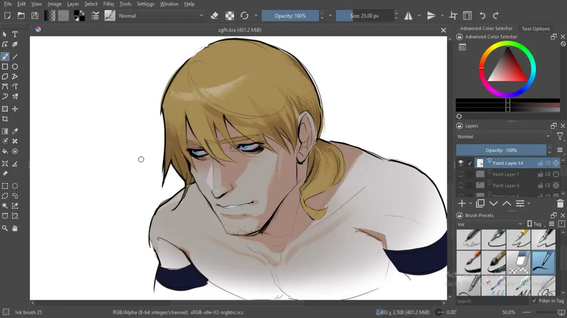Open the Ink brush tag dropdown
This screenshot has width=567, height=318.
pyautogui.click(x=490, y=224)
